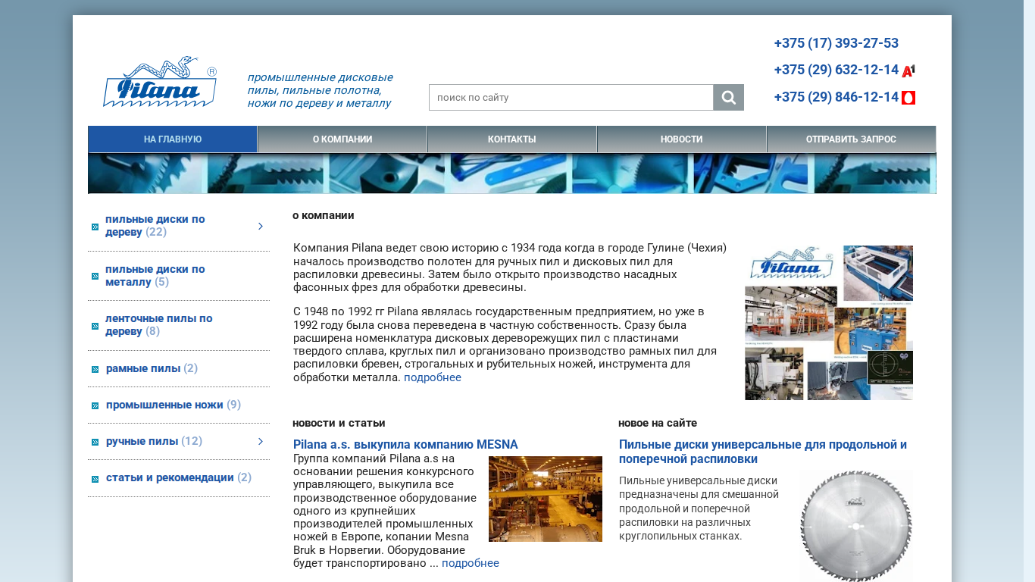Expand ручные пилы submenu arrow
1035x582 pixels.
[261, 441]
